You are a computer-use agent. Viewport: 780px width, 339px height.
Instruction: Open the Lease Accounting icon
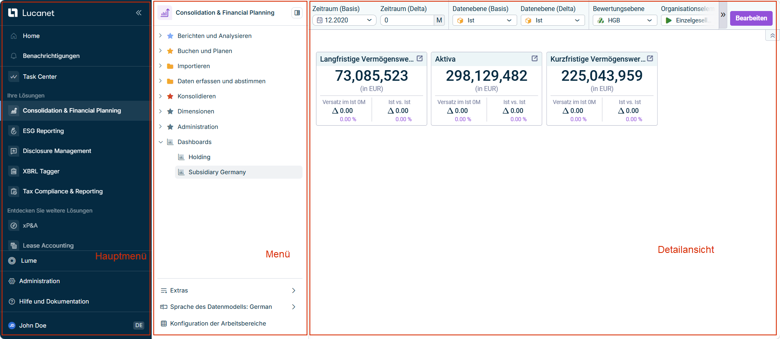point(14,246)
